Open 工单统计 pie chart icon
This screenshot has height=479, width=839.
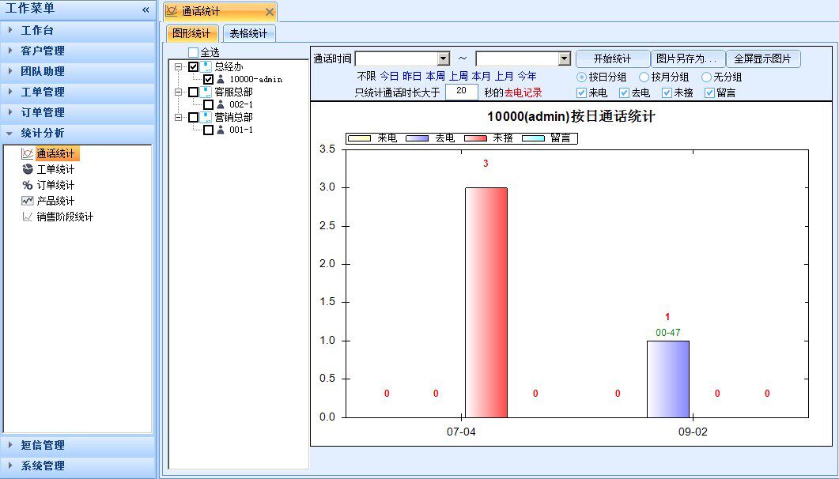tap(28, 169)
